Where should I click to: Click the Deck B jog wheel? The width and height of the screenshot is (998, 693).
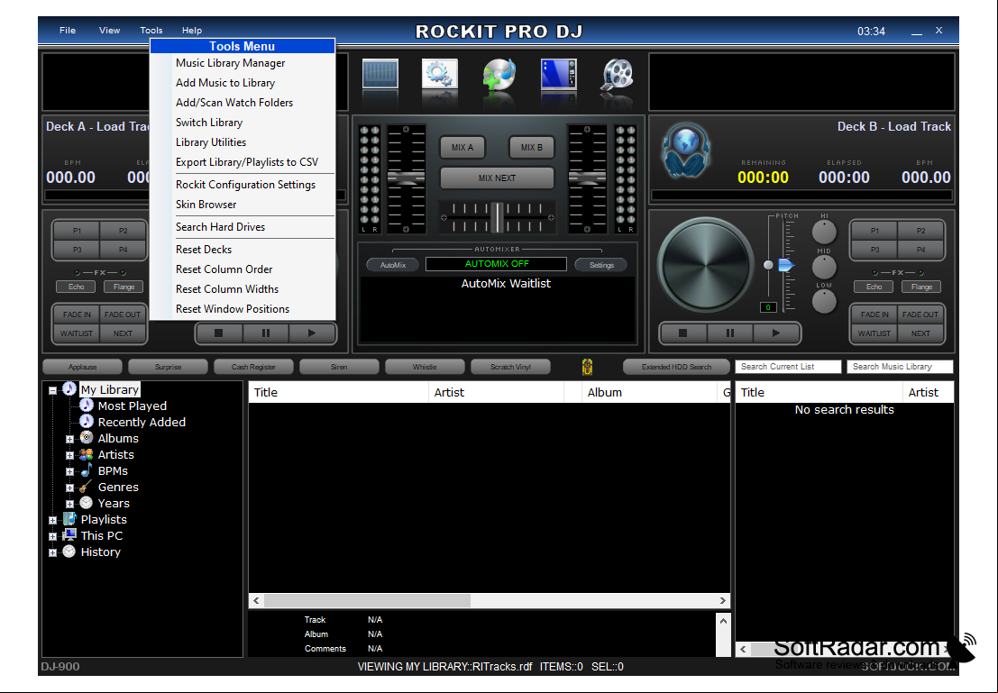(705, 265)
